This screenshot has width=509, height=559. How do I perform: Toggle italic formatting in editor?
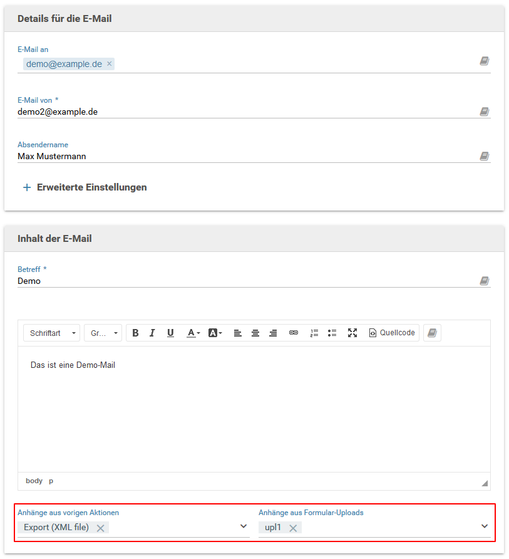(x=152, y=333)
